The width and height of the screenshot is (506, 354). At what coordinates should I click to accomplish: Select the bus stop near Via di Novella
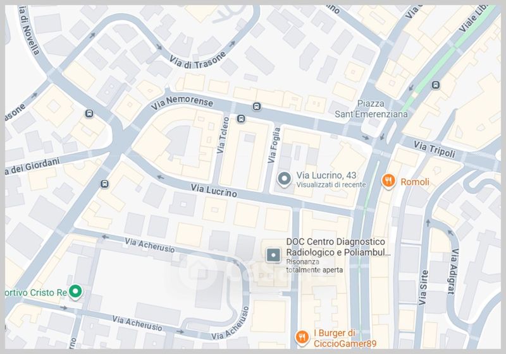[89, 114]
